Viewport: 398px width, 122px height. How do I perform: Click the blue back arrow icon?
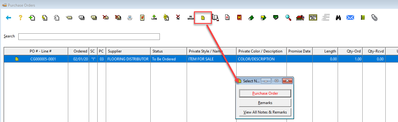9,18
